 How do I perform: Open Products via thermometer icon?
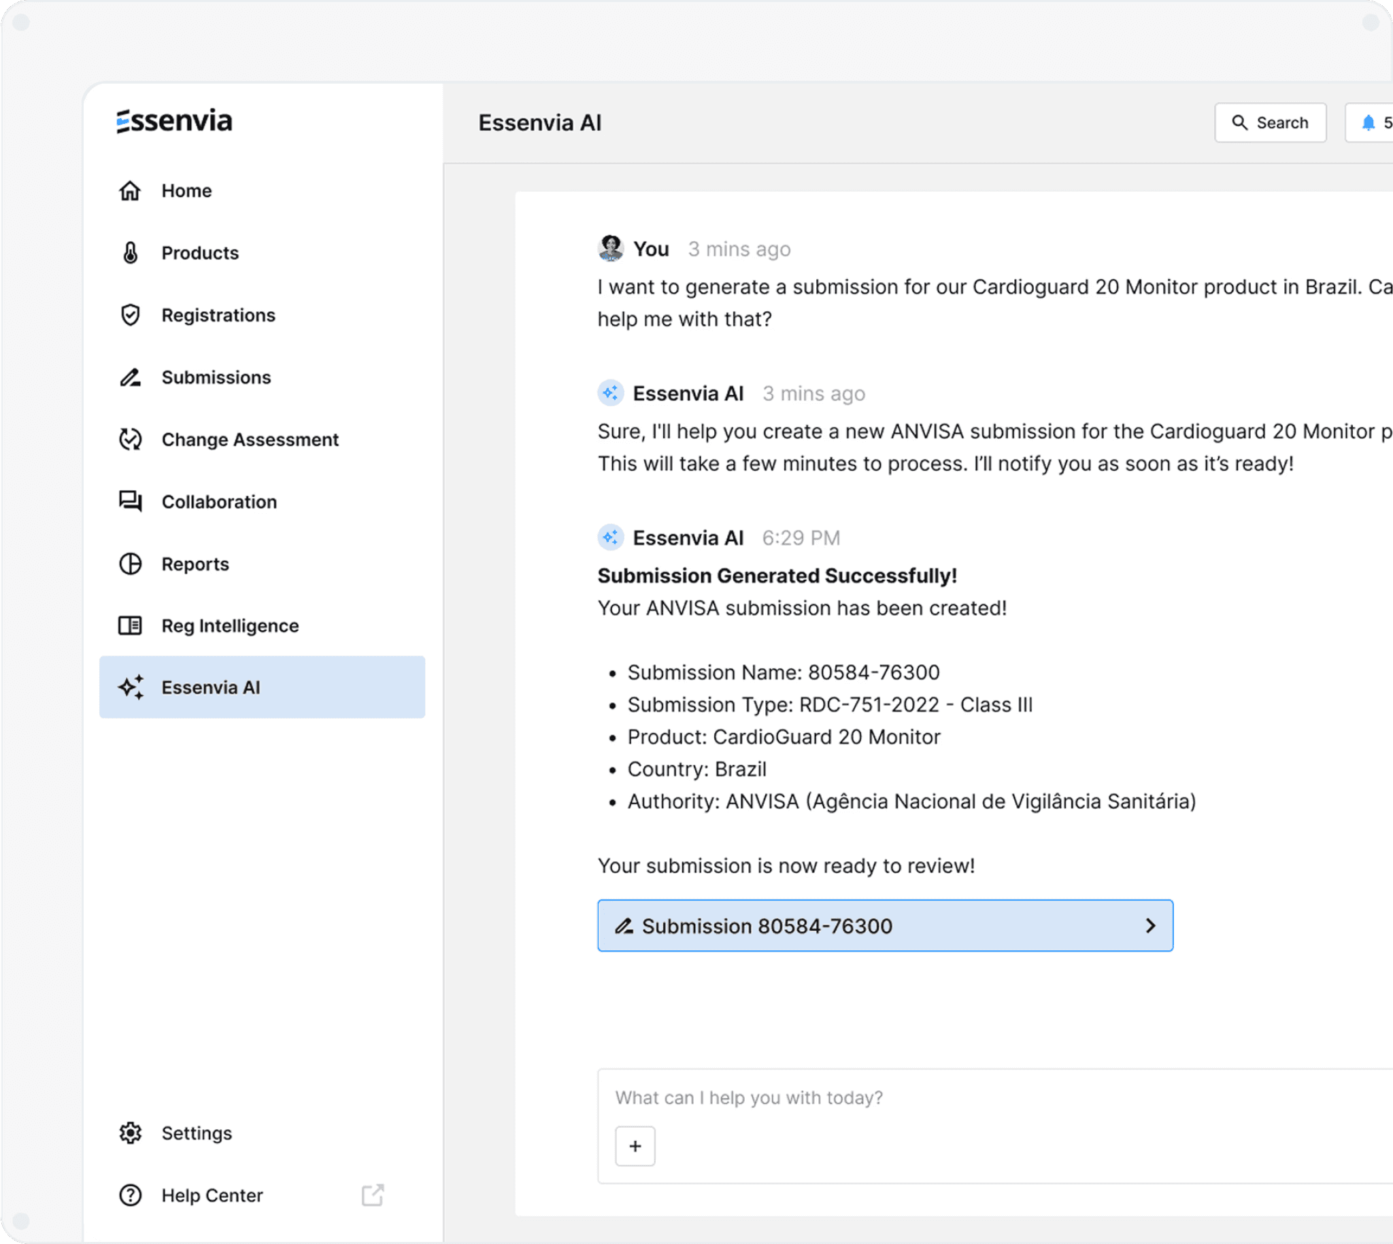point(130,253)
